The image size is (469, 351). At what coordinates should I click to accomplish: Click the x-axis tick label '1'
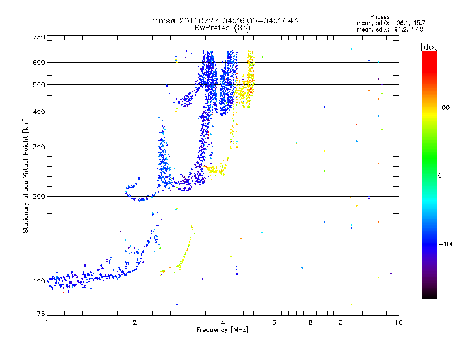tap(47, 322)
